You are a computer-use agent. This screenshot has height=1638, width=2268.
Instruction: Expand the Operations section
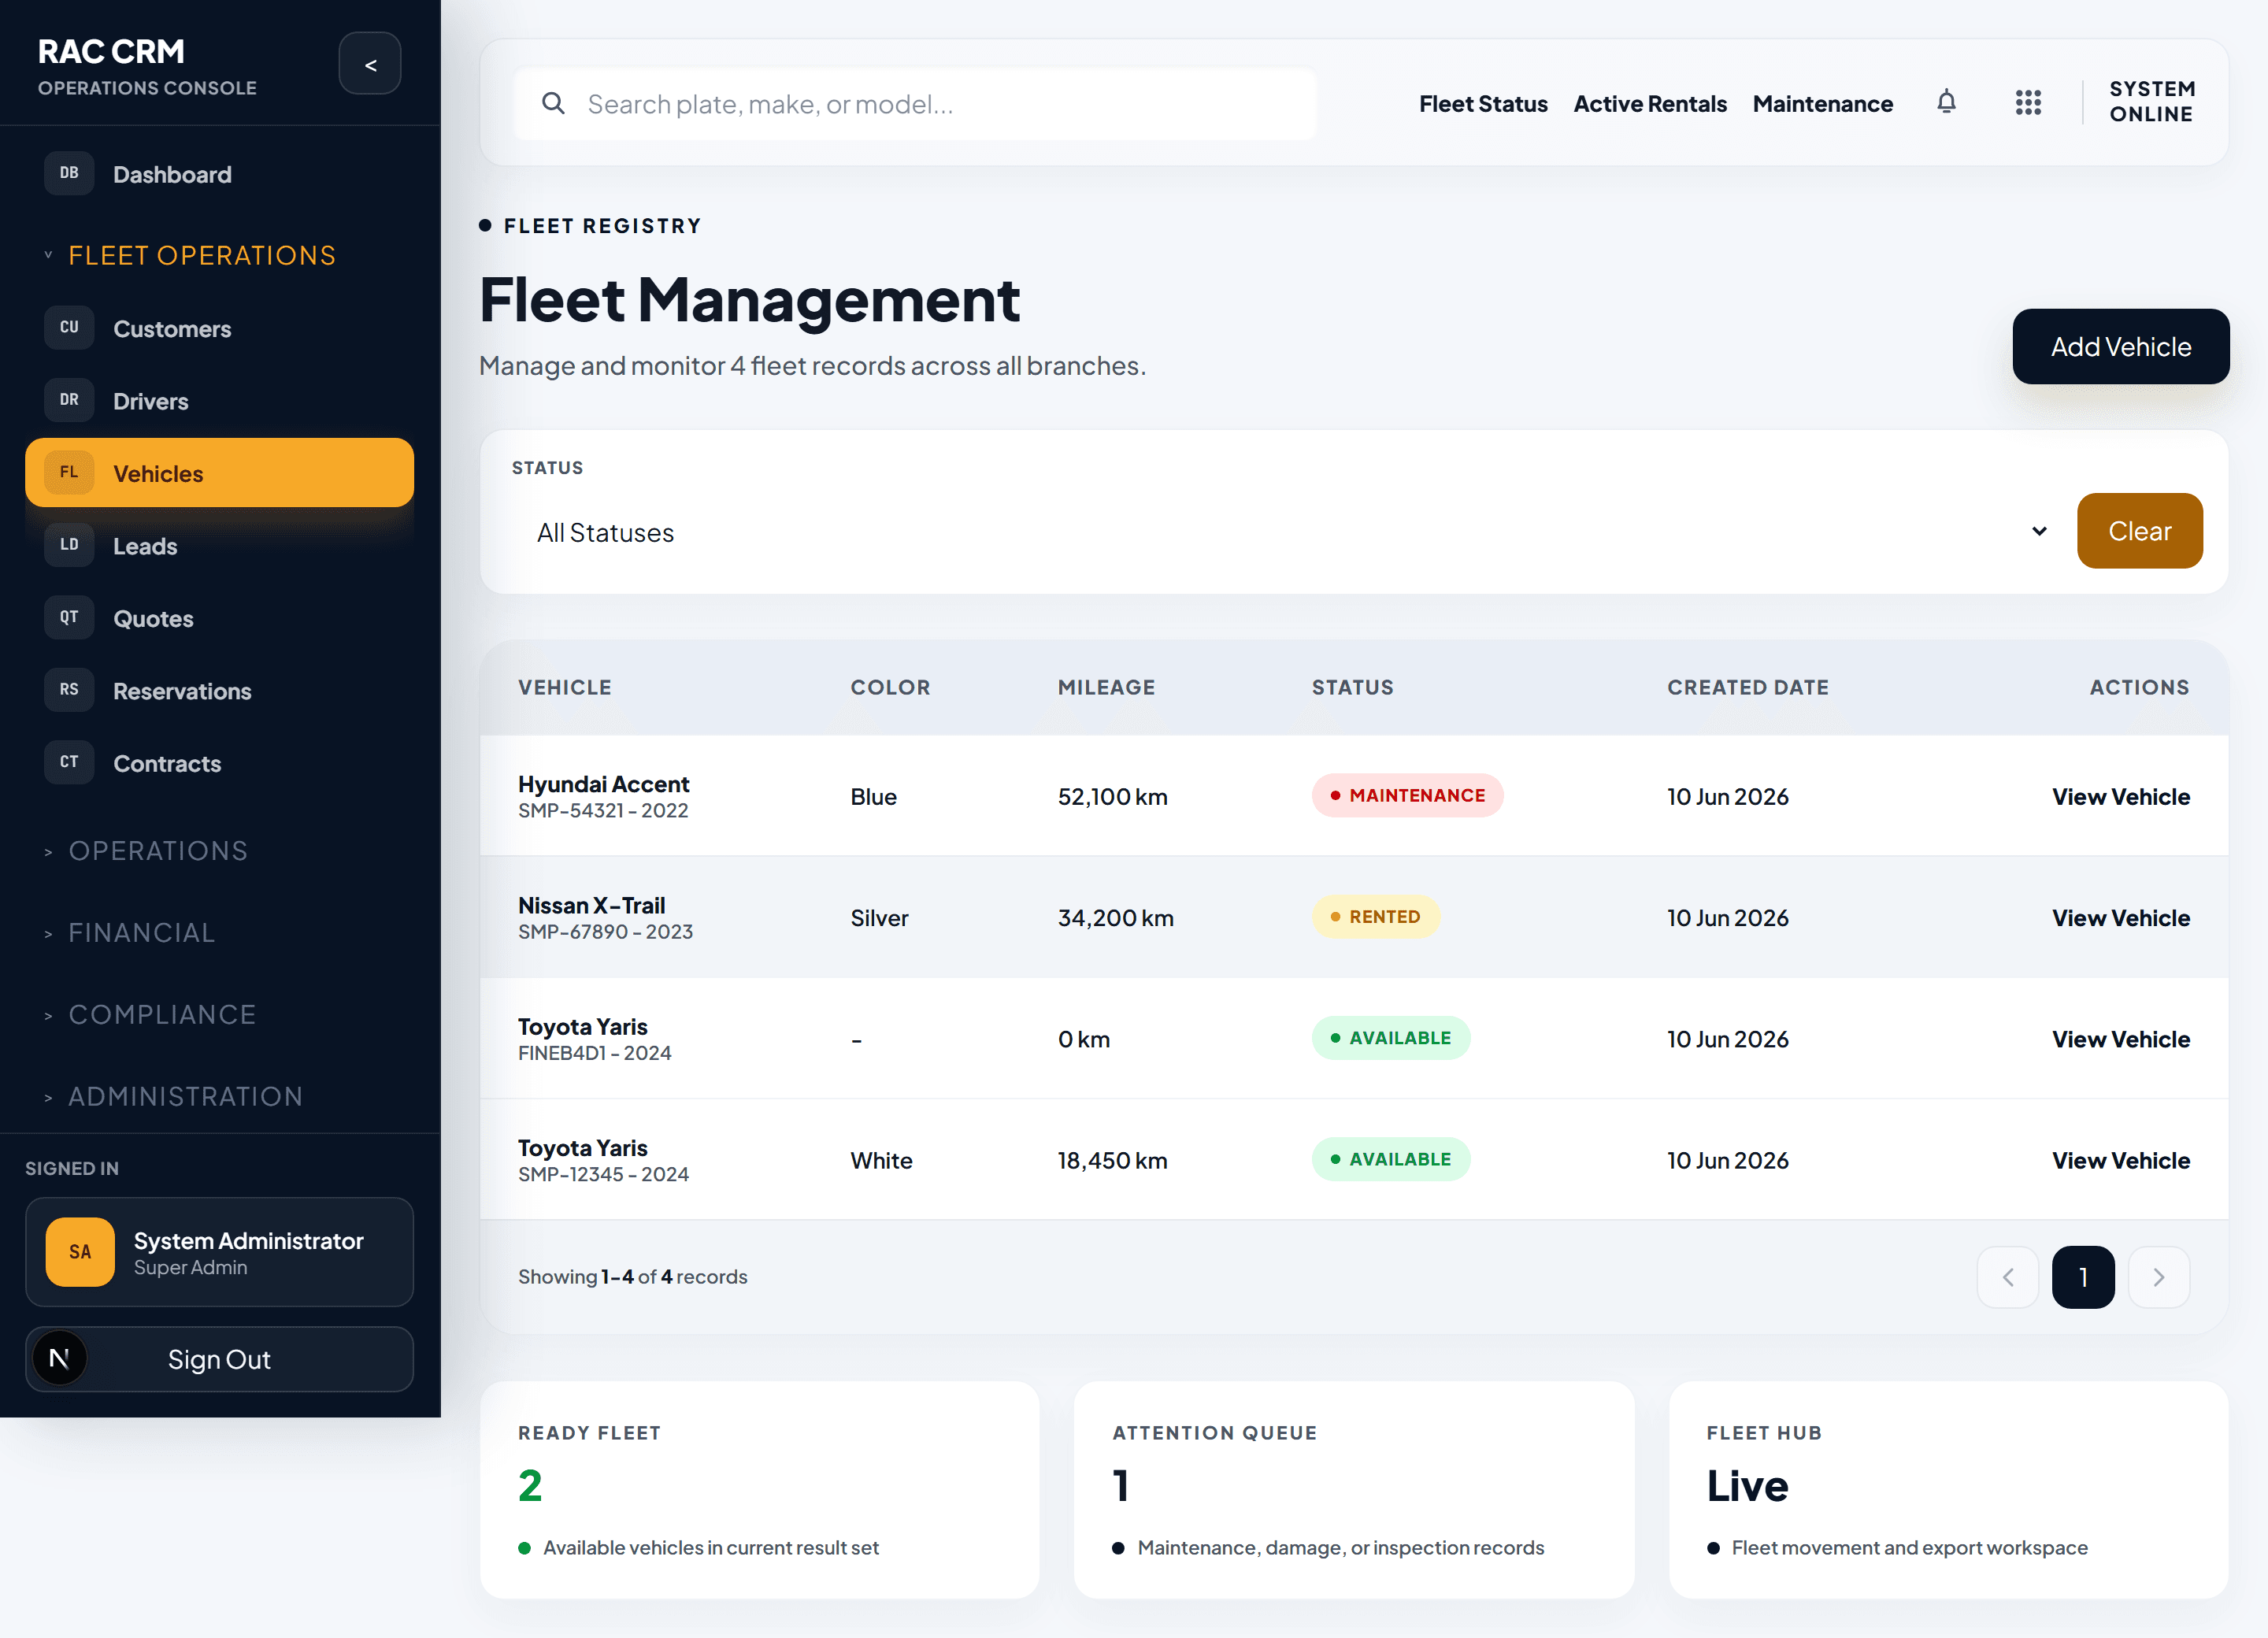coord(147,851)
